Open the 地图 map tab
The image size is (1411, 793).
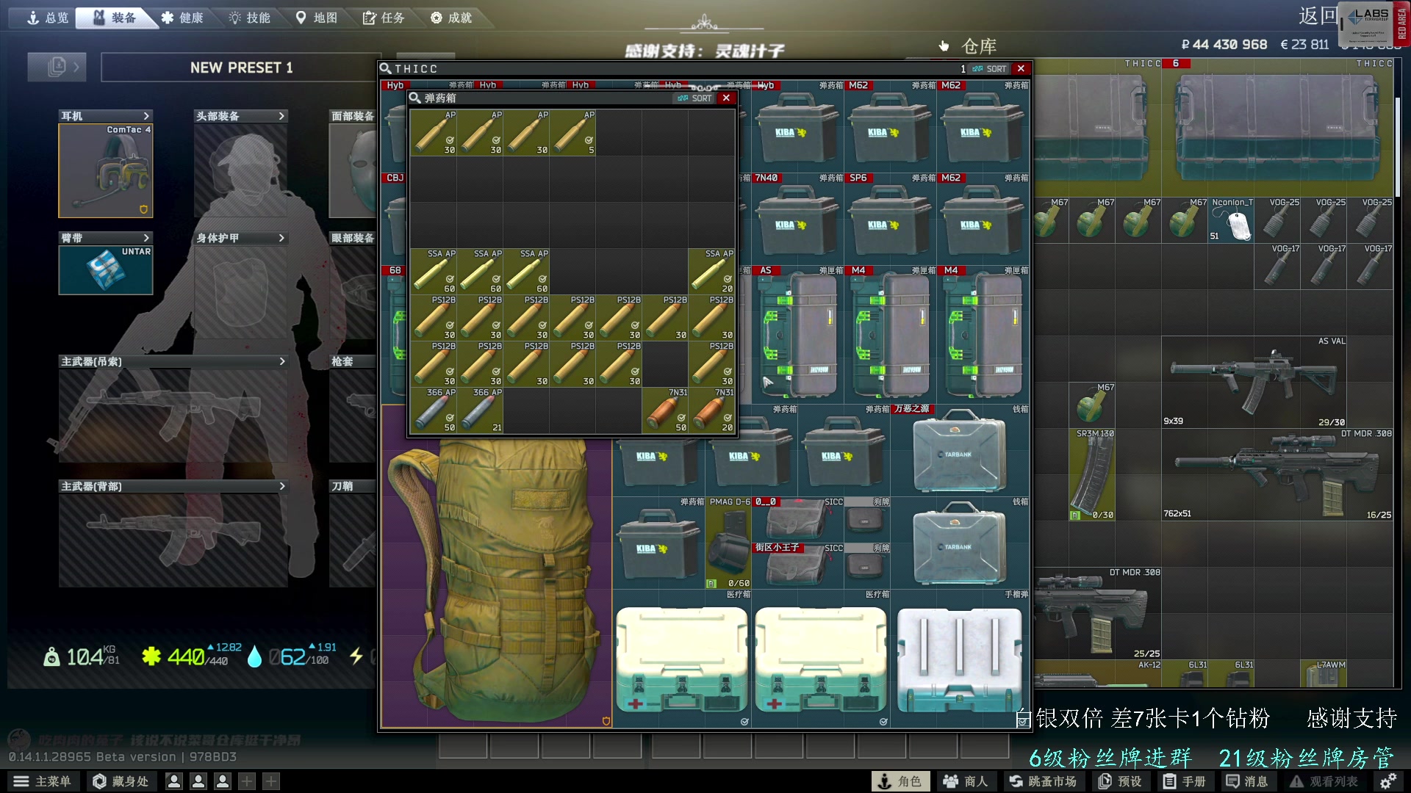click(317, 18)
